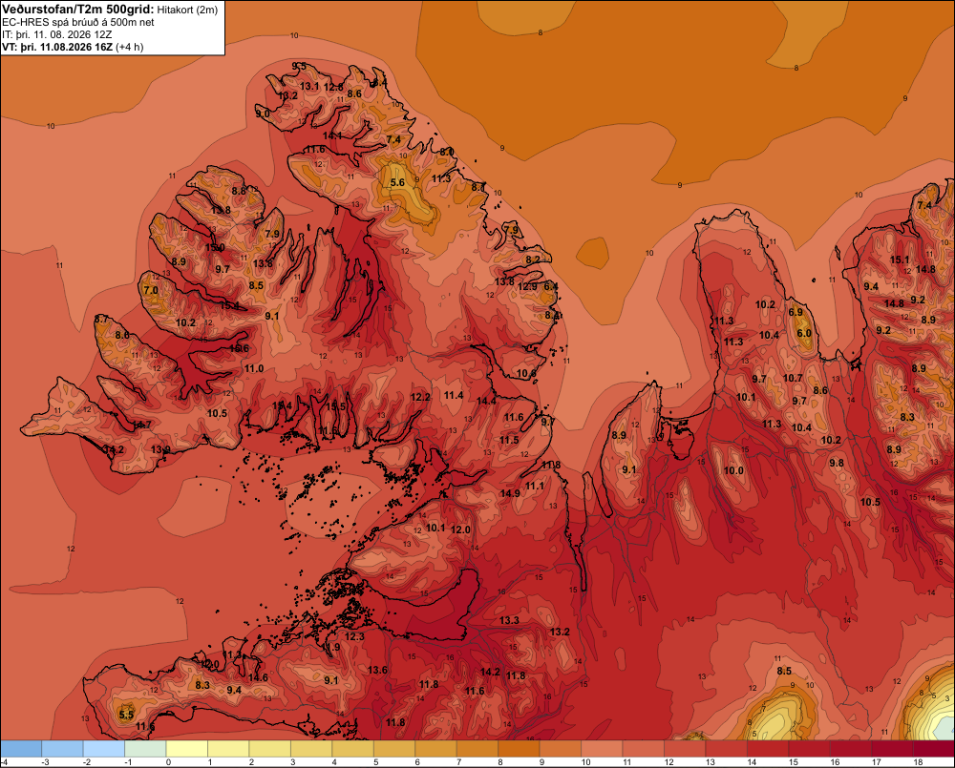Click the 13.6 temperature label
The image size is (955, 768).
coord(377,670)
